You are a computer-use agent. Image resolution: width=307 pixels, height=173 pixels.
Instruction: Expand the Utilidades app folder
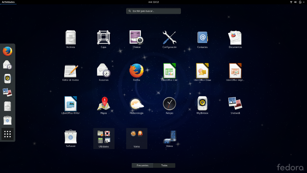tap(104, 139)
